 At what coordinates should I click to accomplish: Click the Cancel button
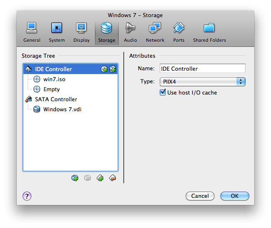pyautogui.click(x=200, y=196)
